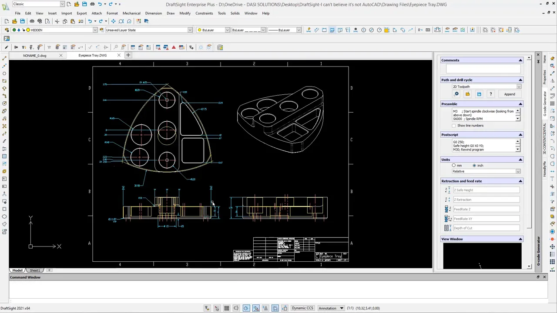Viewport: 557px width, 313px height.
Task: Click the open folder icon in Path panel
Action: [467, 94]
